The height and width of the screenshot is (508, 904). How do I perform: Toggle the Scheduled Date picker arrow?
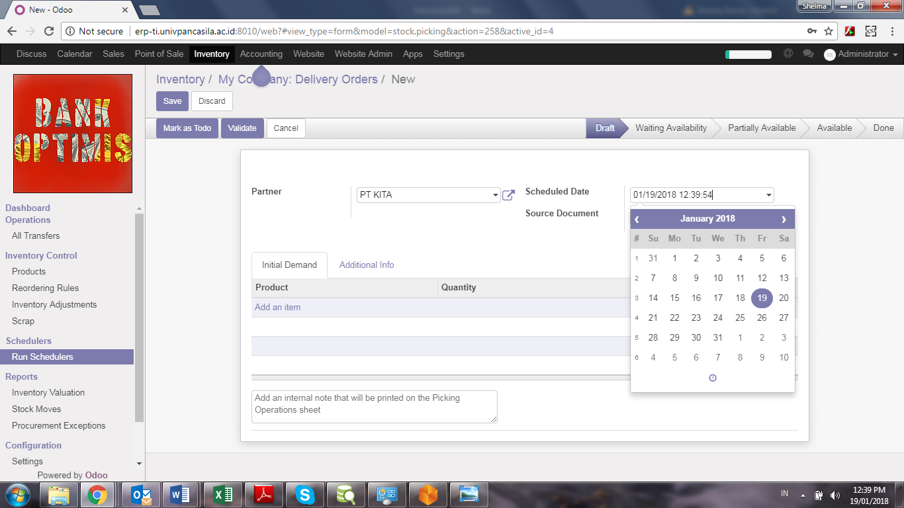tap(768, 195)
